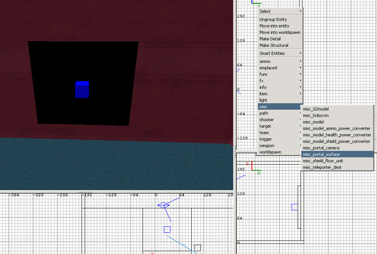Image resolution: width=377 pixels, height=254 pixels.
Task: Select misc_portal_camera entity
Action: [x=337, y=148]
